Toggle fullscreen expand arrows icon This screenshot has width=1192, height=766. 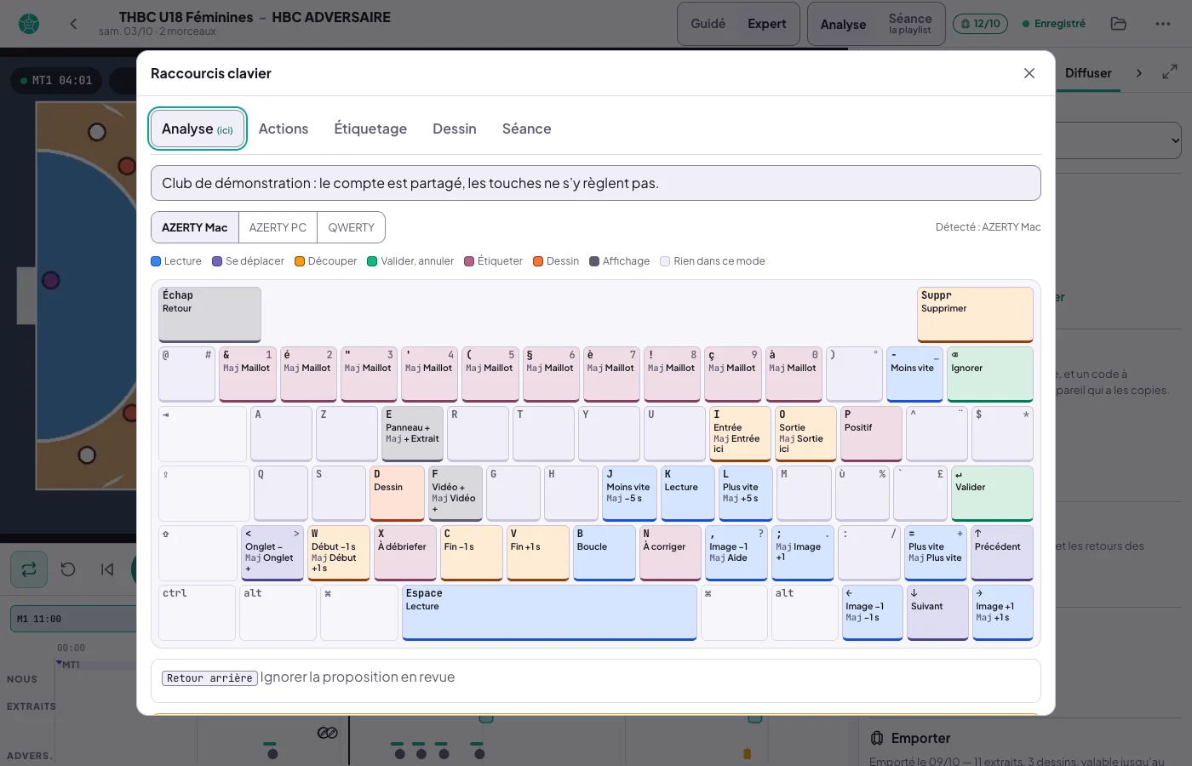pos(1170,72)
